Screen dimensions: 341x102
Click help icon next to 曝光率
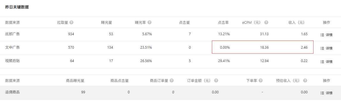tap(150, 22)
